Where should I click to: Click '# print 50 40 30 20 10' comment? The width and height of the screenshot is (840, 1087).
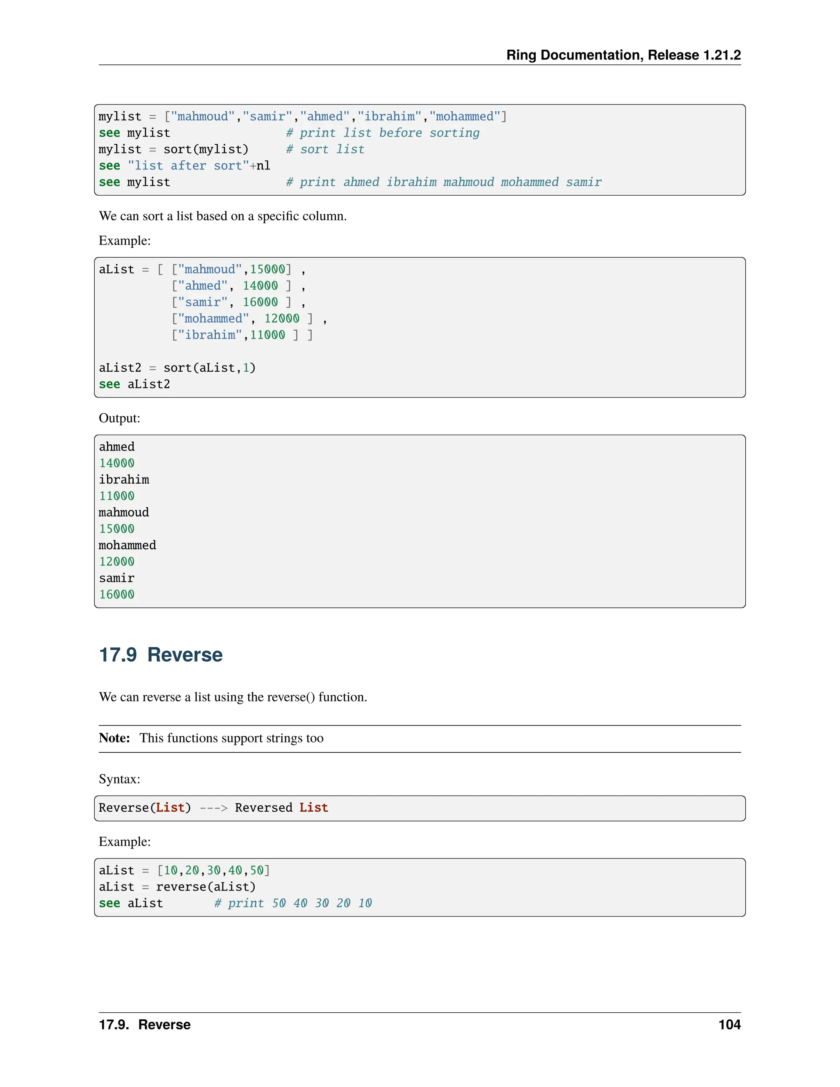coord(292,903)
